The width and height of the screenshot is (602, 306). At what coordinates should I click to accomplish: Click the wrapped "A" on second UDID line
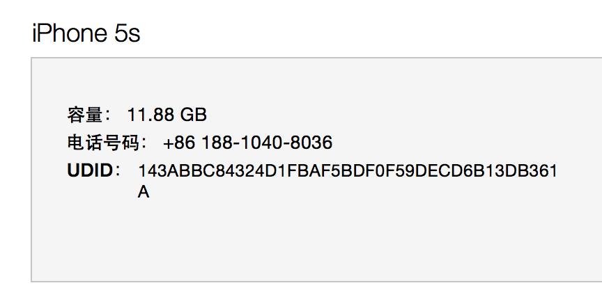tap(144, 193)
